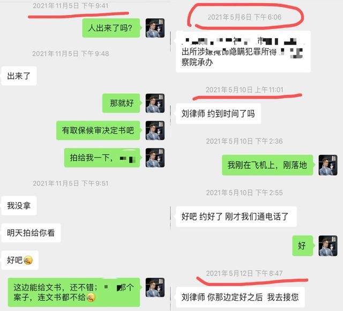Tap the timestamp 2021年5月12日 下午8:47

pos(244,273)
